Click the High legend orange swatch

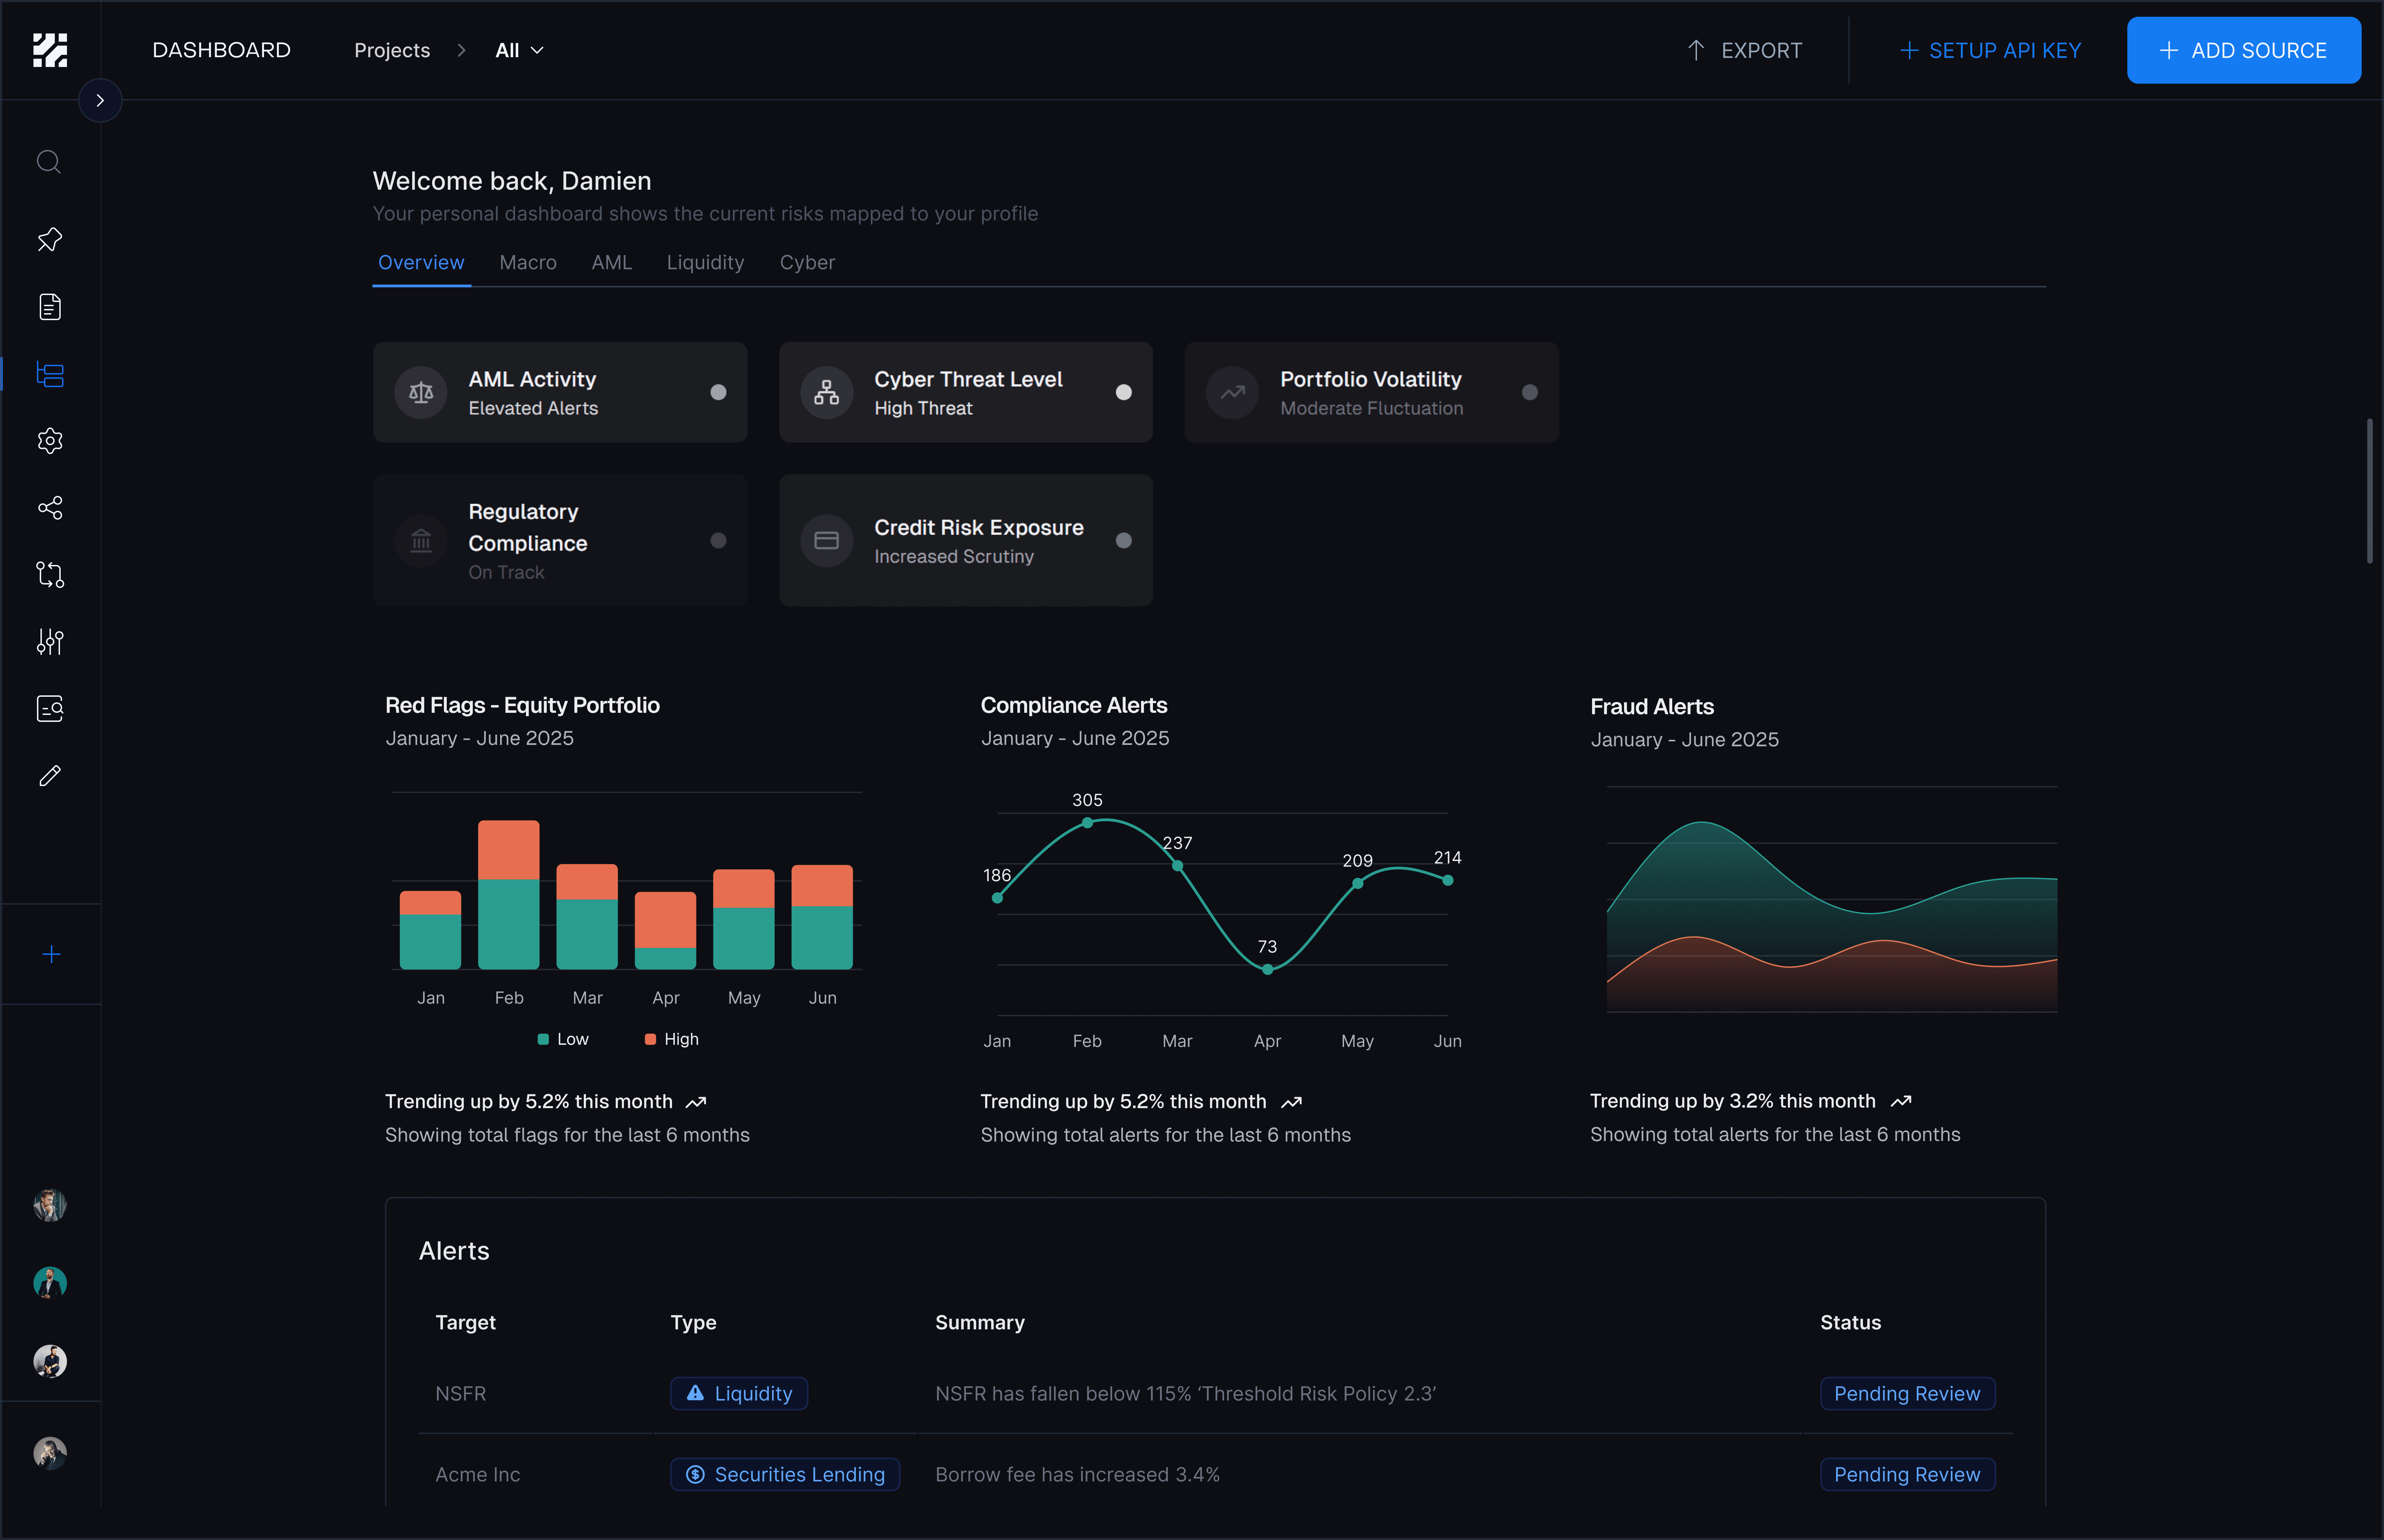(x=650, y=1039)
